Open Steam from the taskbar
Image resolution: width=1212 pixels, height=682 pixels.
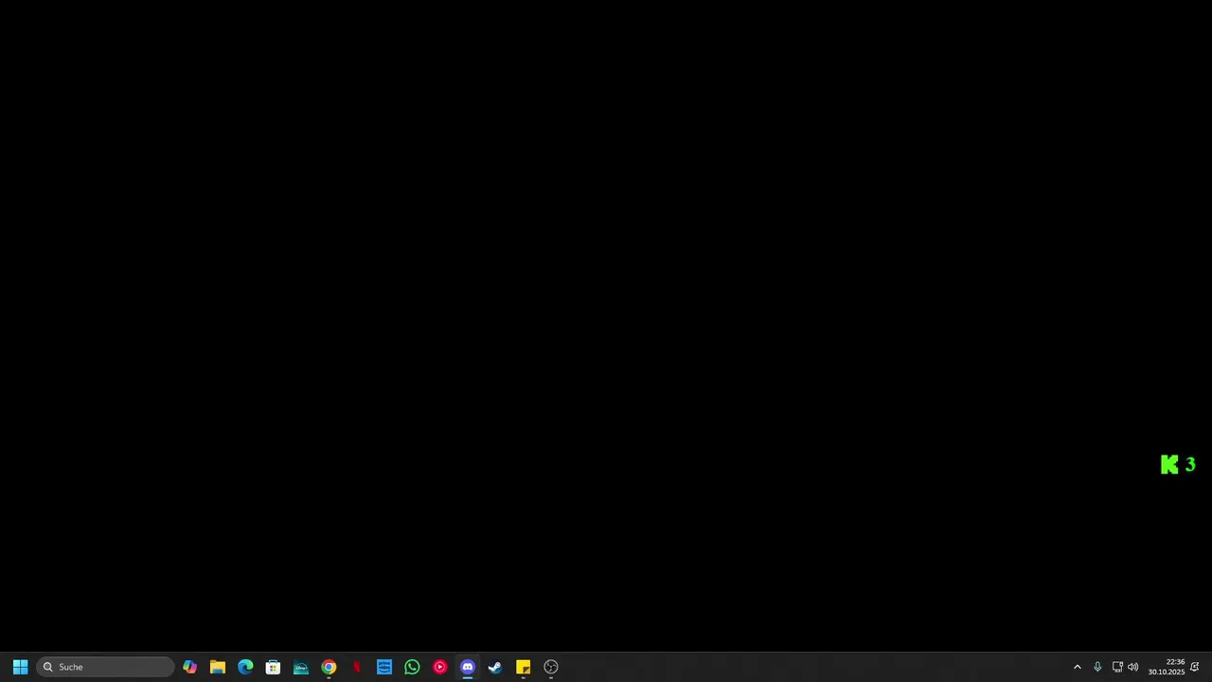(495, 667)
